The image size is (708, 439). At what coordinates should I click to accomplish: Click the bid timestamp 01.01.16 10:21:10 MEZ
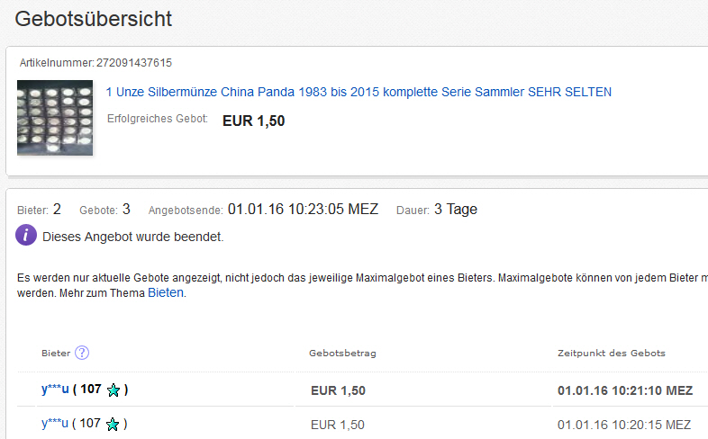point(625,390)
